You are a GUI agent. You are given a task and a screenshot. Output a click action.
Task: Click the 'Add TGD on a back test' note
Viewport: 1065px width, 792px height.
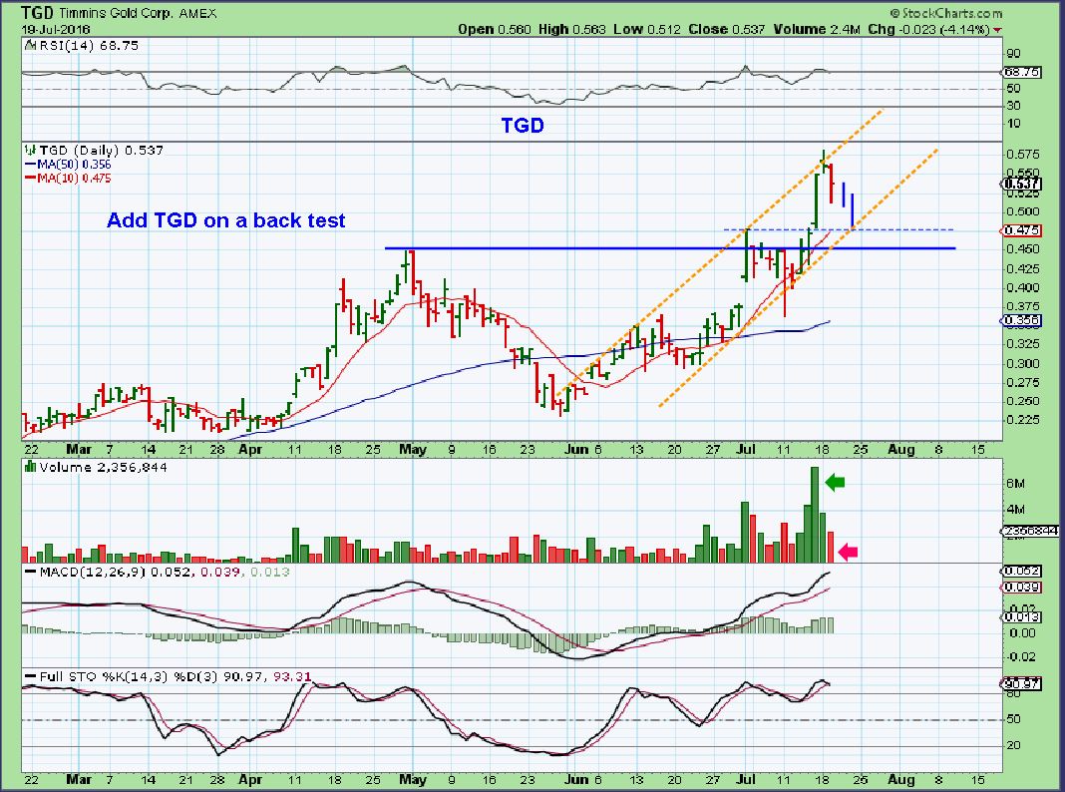coord(226,220)
